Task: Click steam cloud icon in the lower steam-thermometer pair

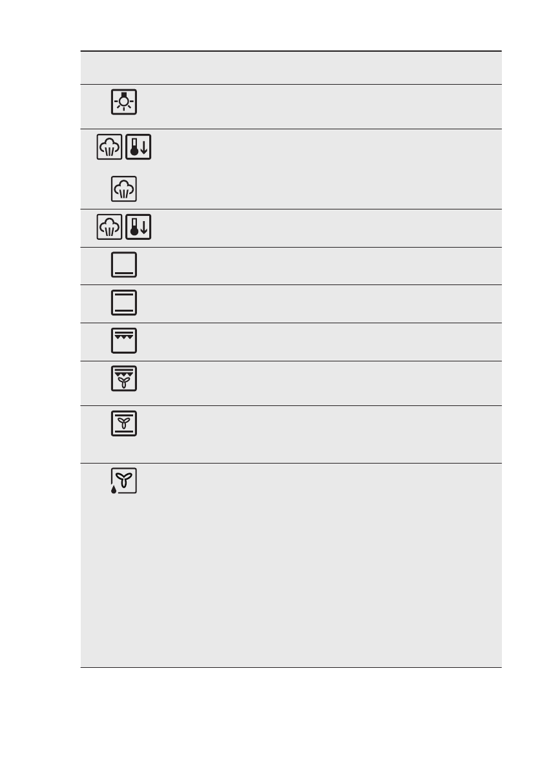Action: (109, 228)
